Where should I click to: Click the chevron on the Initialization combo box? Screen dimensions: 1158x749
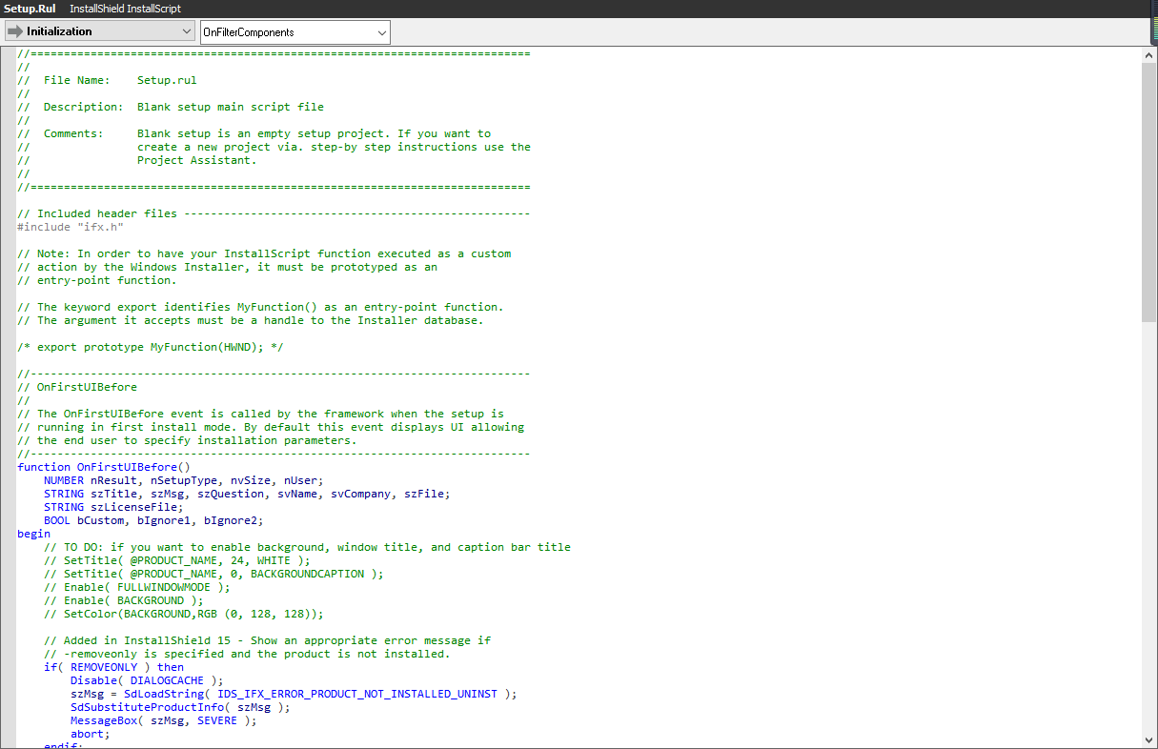tap(187, 30)
